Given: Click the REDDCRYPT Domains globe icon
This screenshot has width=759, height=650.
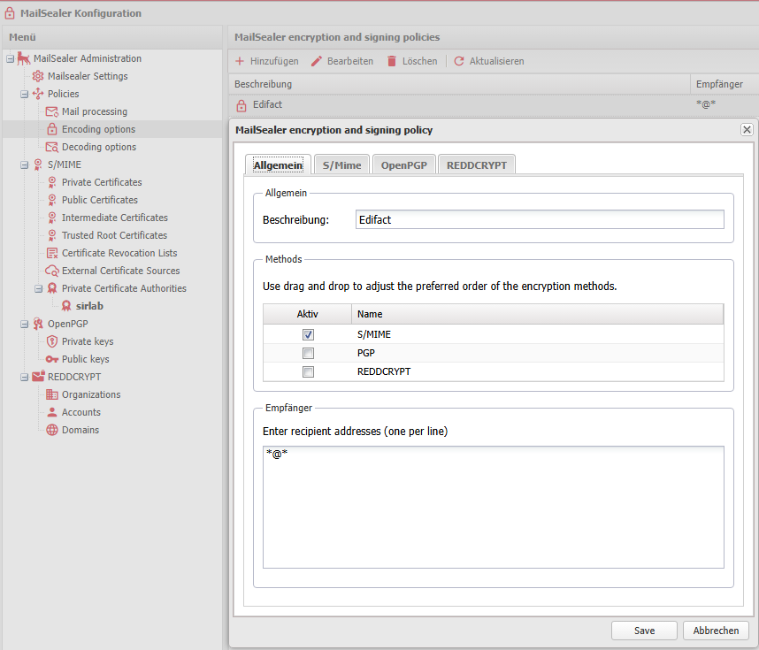Looking at the screenshot, I should [x=52, y=430].
